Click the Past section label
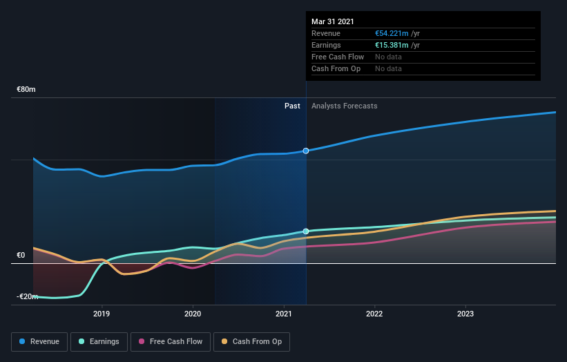 click(x=292, y=106)
